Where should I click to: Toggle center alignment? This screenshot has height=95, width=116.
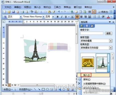pos(81,17)
